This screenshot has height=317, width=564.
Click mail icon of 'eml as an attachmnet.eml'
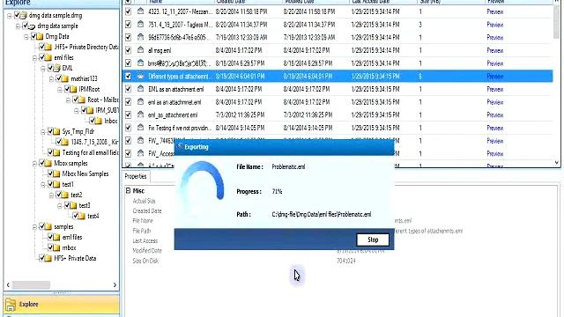(x=140, y=102)
